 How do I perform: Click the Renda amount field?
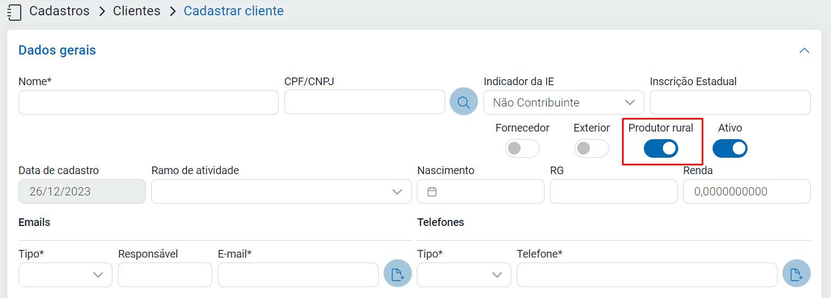click(x=746, y=192)
